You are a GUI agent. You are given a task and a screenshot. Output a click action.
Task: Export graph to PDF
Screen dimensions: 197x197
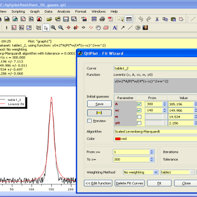(x=110, y=19)
